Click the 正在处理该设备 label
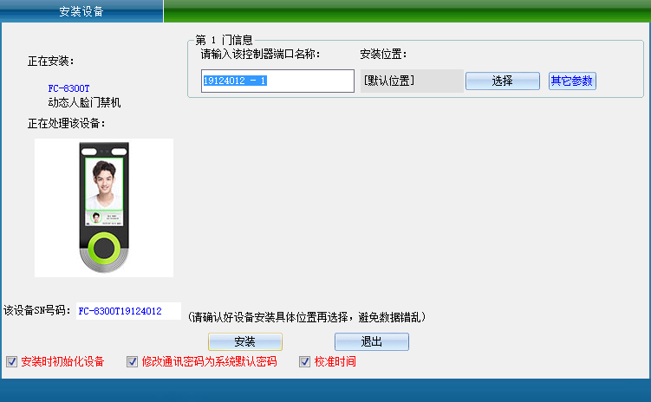The image size is (651, 402). 66,123
